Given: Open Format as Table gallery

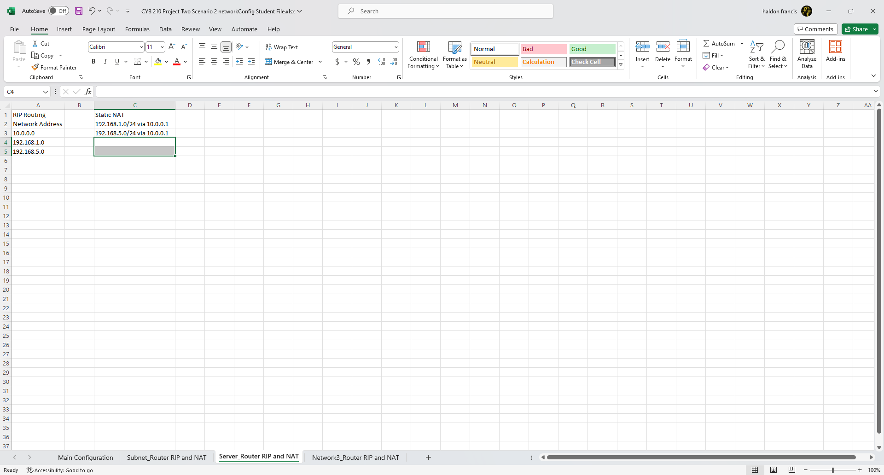Looking at the screenshot, I should (x=455, y=55).
